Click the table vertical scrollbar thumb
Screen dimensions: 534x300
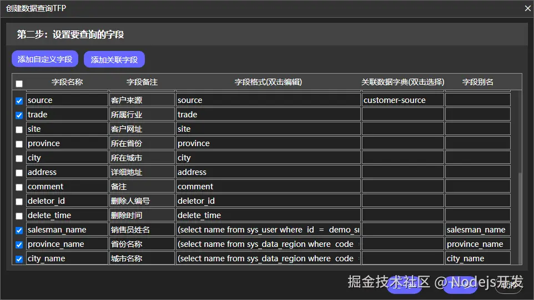tap(520, 218)
